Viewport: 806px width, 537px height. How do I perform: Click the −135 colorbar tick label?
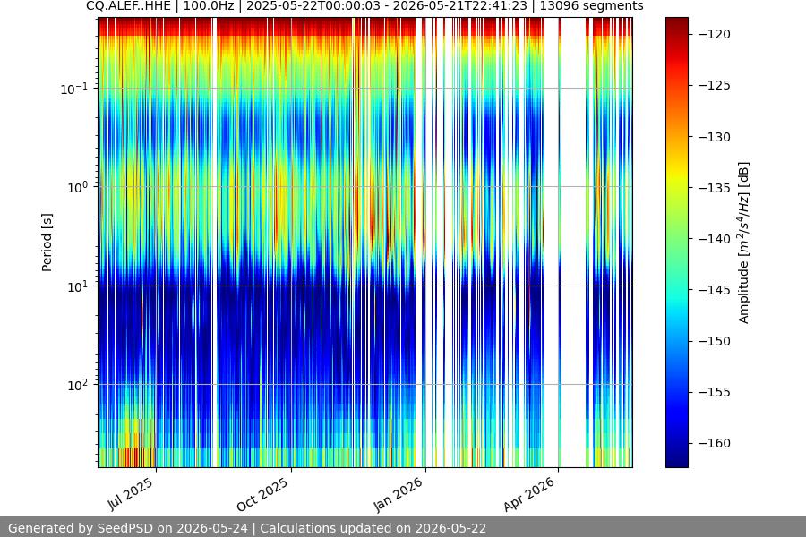[x=715, y=188]
